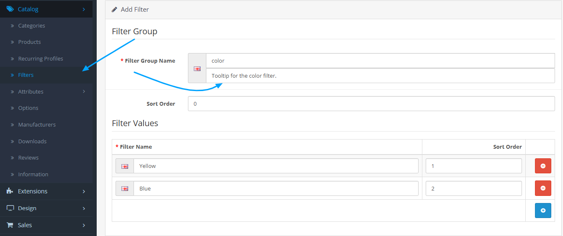This screenshot has height=236, width=563.
Task: Open the Manufacturers link
Action: [37, 124]
